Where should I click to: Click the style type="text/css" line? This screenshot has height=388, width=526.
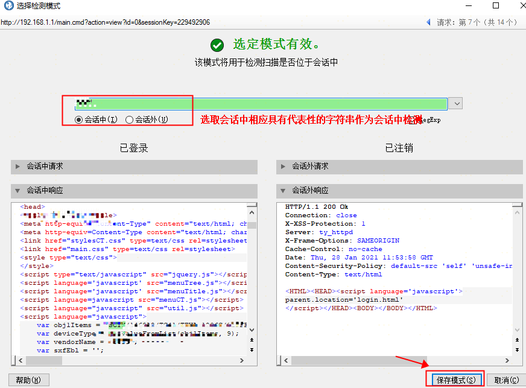tap(68, 258)
